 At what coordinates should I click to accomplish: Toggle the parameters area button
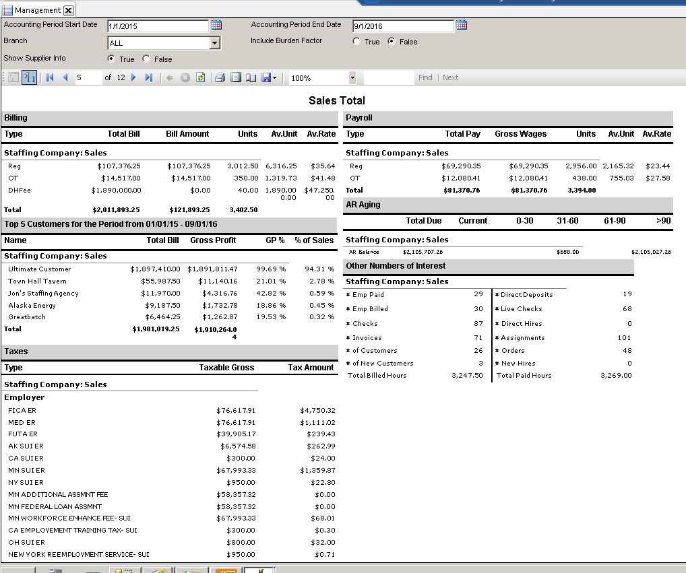[x=29, y=77]
